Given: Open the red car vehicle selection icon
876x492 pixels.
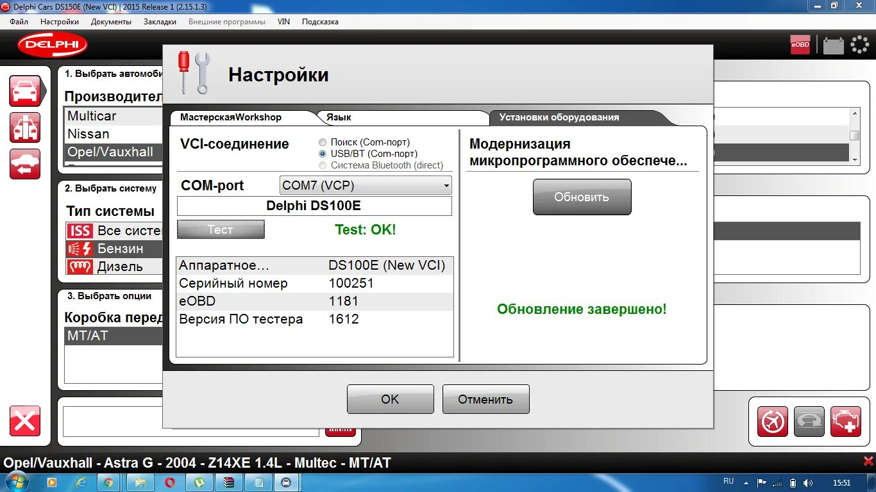Looking at the screenshot, I should (x=26, y=91).
